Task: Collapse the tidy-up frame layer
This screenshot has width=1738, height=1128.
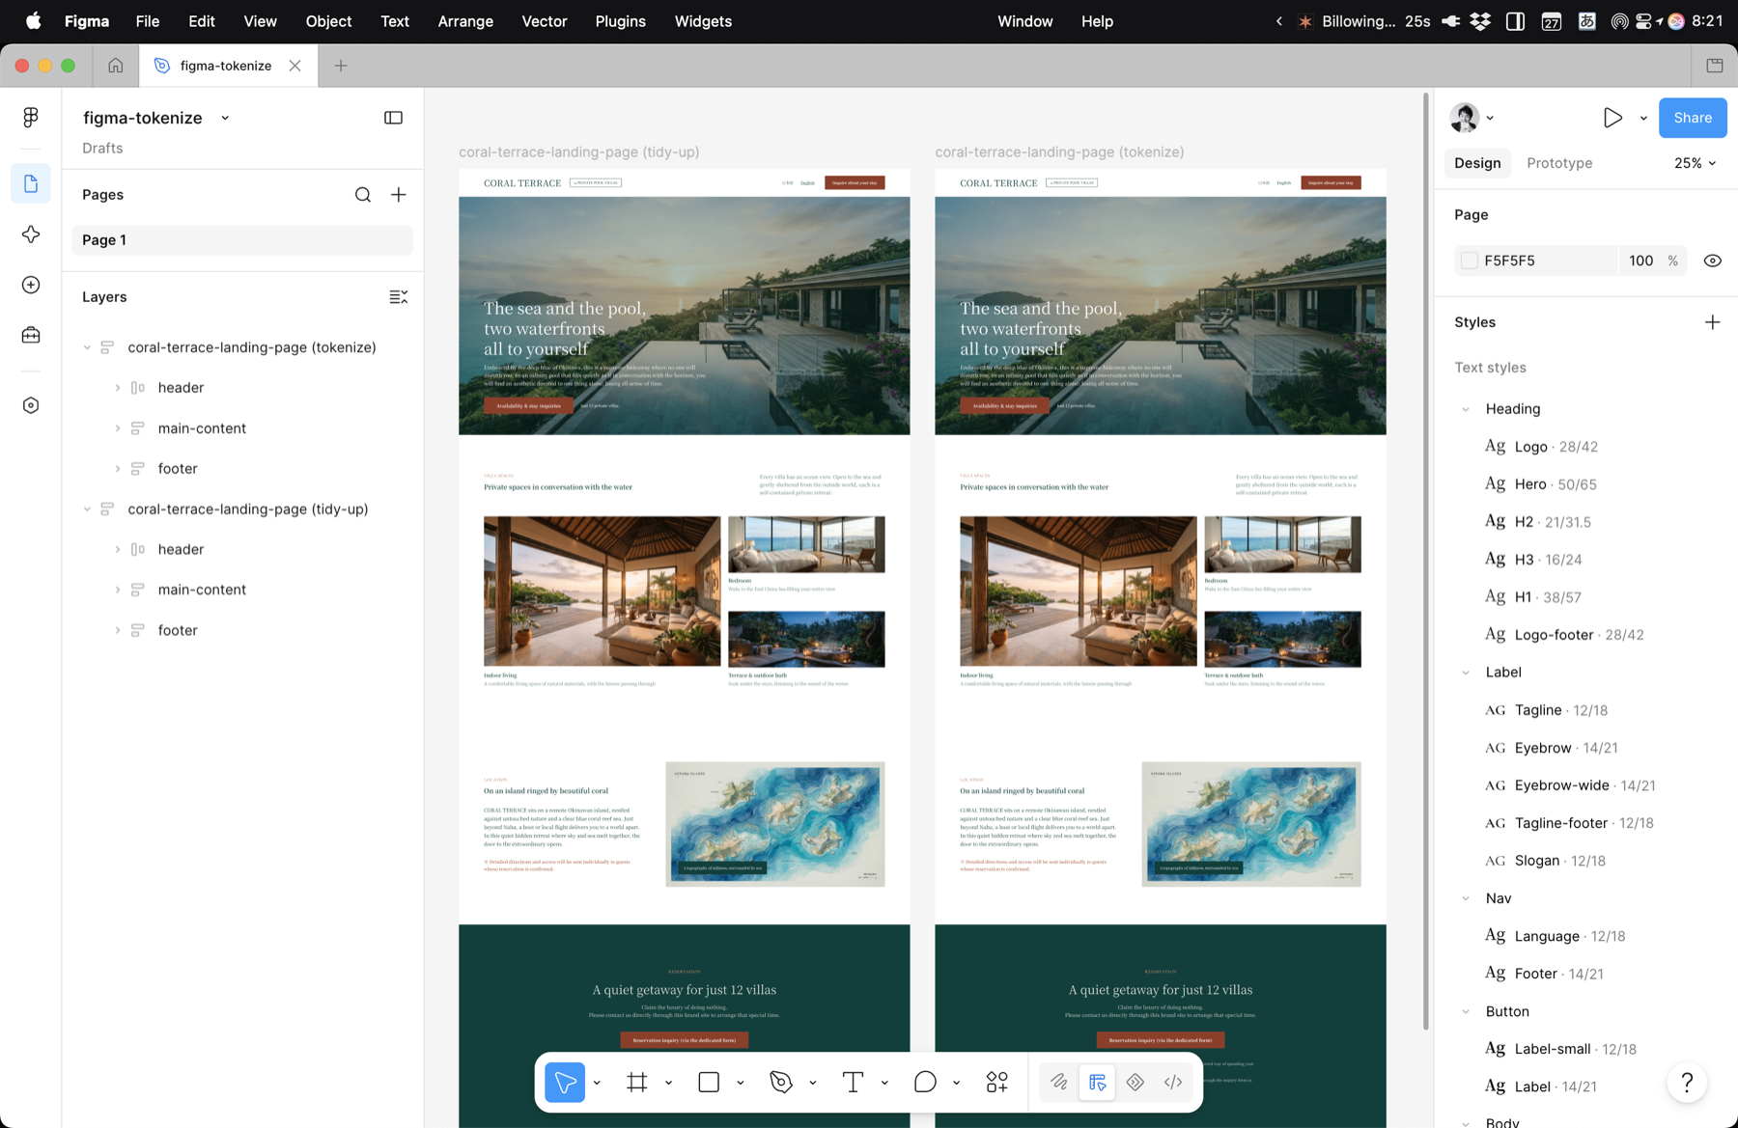Action: tap(87, 509)
